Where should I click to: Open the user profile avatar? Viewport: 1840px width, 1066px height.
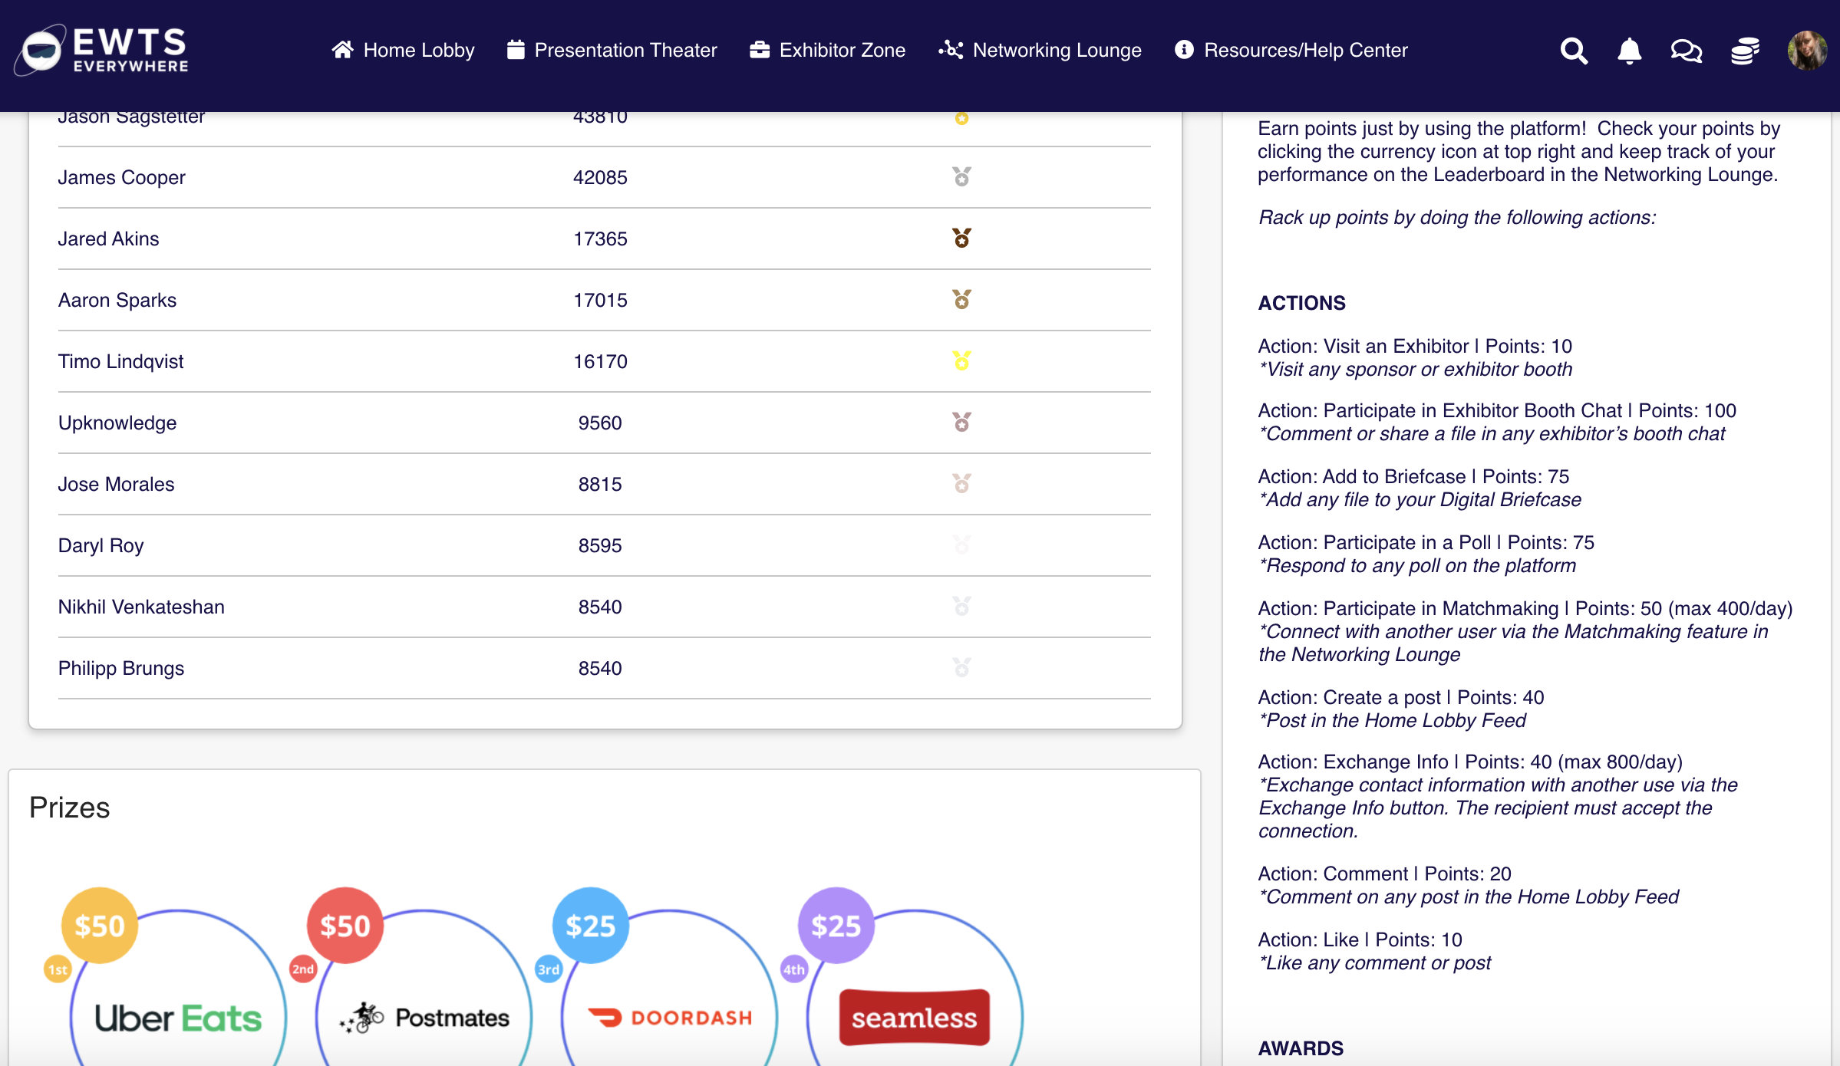point(1807,51)
